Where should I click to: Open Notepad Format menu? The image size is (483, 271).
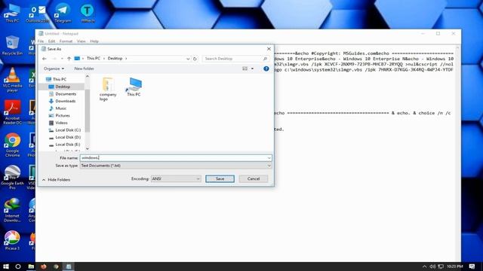[x=66, y=41]
